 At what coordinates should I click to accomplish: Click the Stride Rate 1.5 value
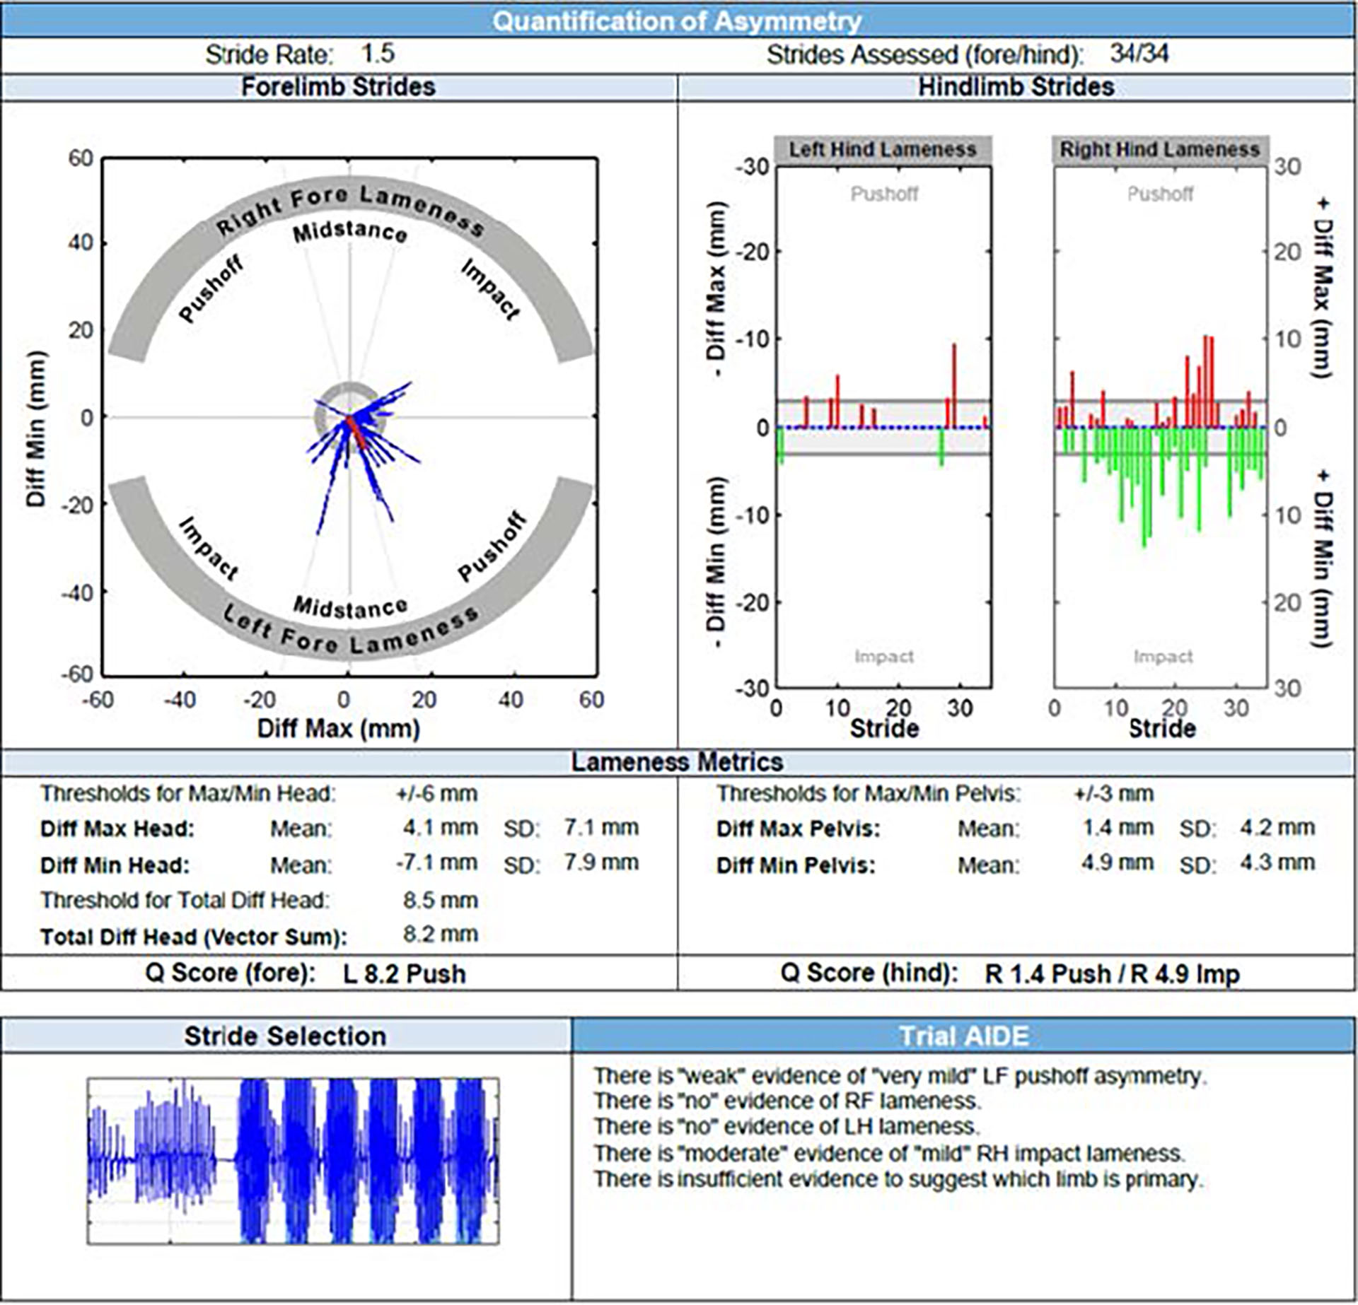click(x=378, y=54)
